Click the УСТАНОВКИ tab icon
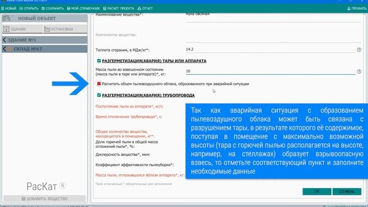 point(47,29)
